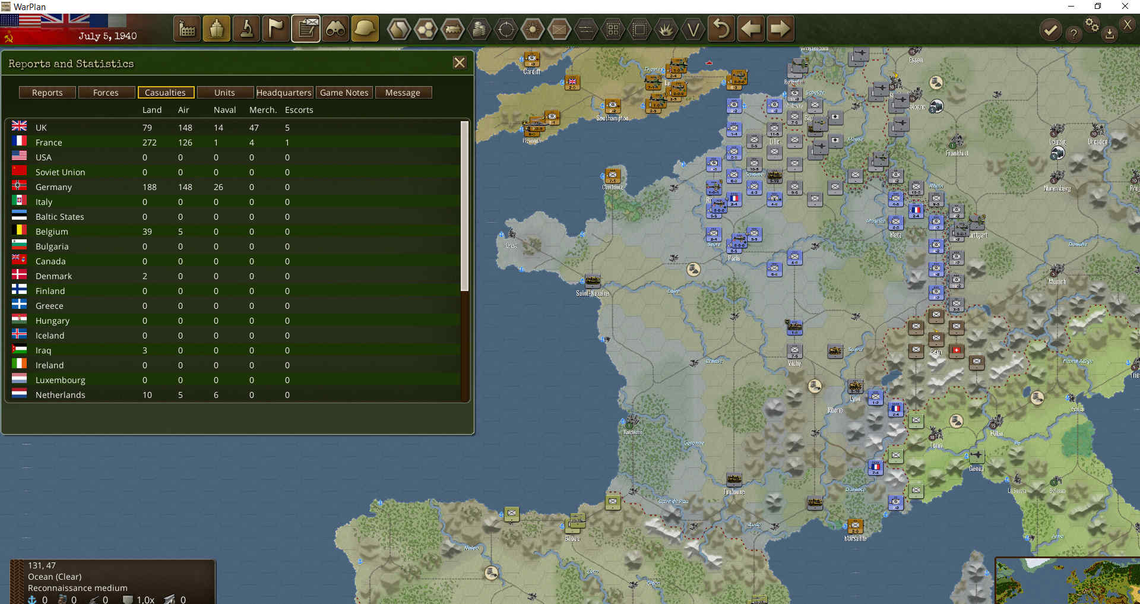Click the four squares grid hex icon
This screenshot has height=604, width=1140.
[x=613, y=29]
